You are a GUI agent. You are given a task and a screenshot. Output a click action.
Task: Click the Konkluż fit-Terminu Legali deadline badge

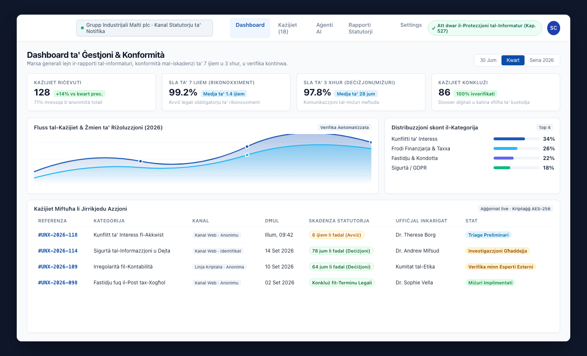[342, 283]
